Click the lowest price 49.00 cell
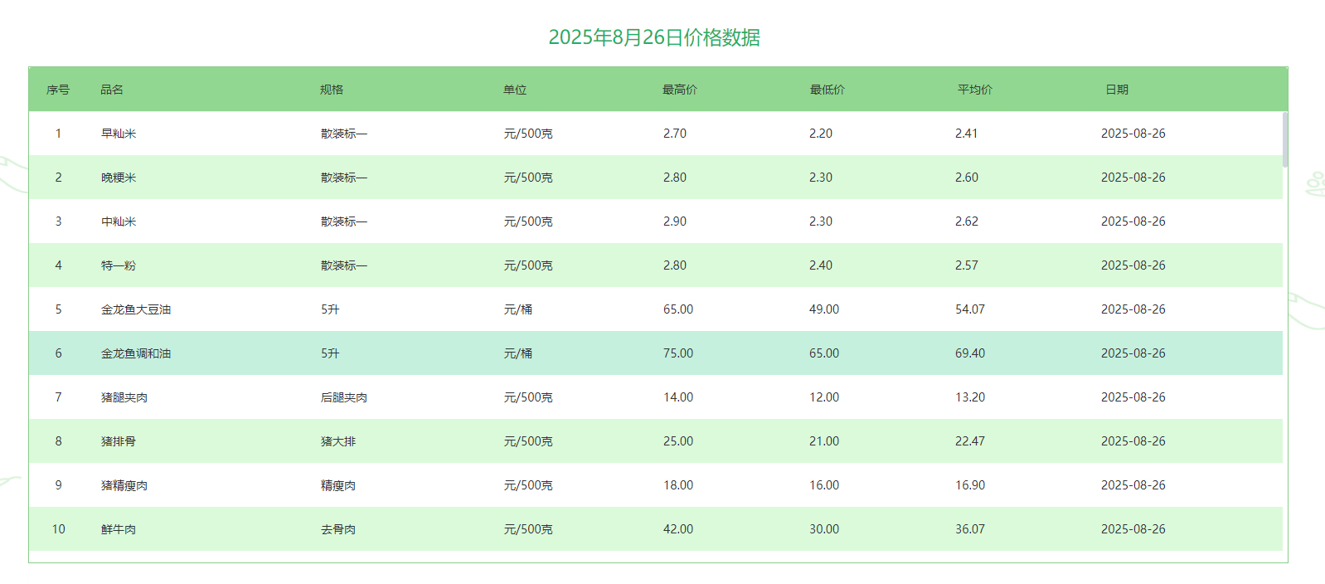This screenshot has width=1325, height=584. click(x=824, y=309)
